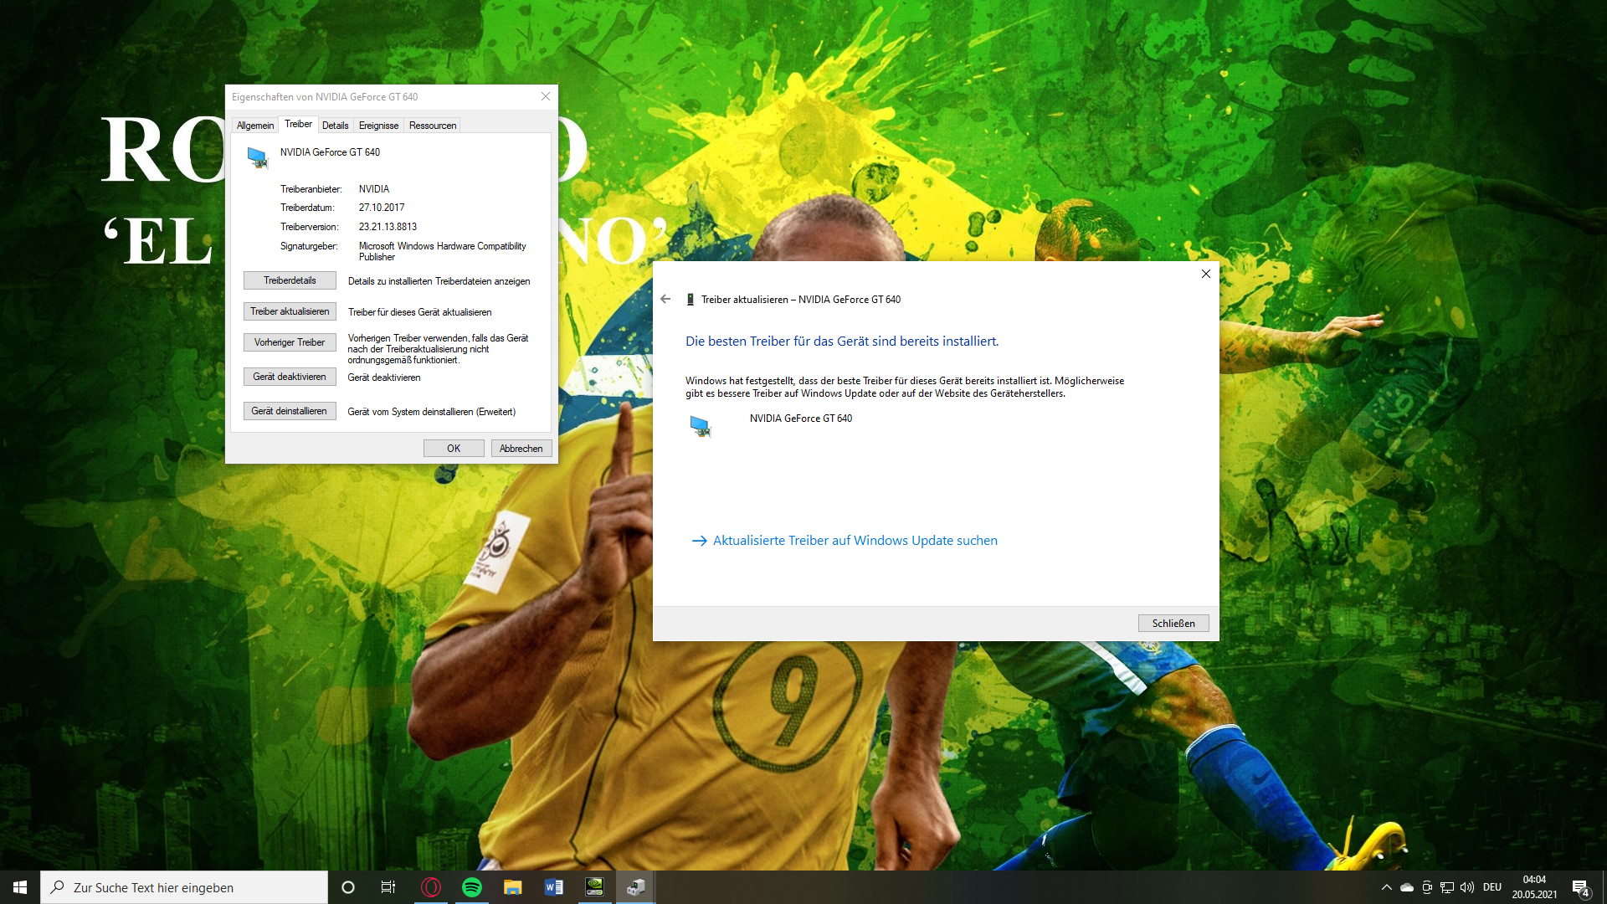Open Microsoft Word from taskbar
The image size is (1607, 904).
click(x=554, y=887)
